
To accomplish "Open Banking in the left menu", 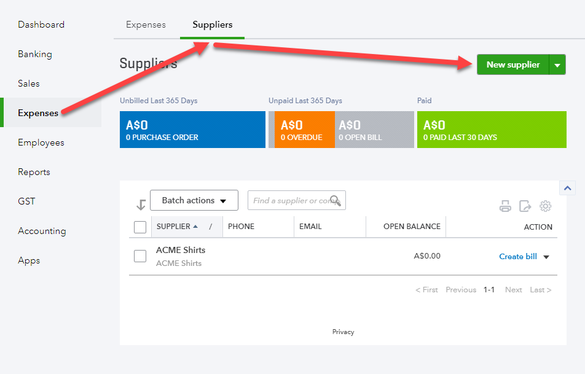I will (35, 54).
